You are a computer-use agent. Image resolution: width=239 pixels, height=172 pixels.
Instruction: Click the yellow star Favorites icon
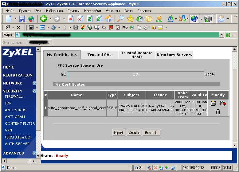point(130,19)
